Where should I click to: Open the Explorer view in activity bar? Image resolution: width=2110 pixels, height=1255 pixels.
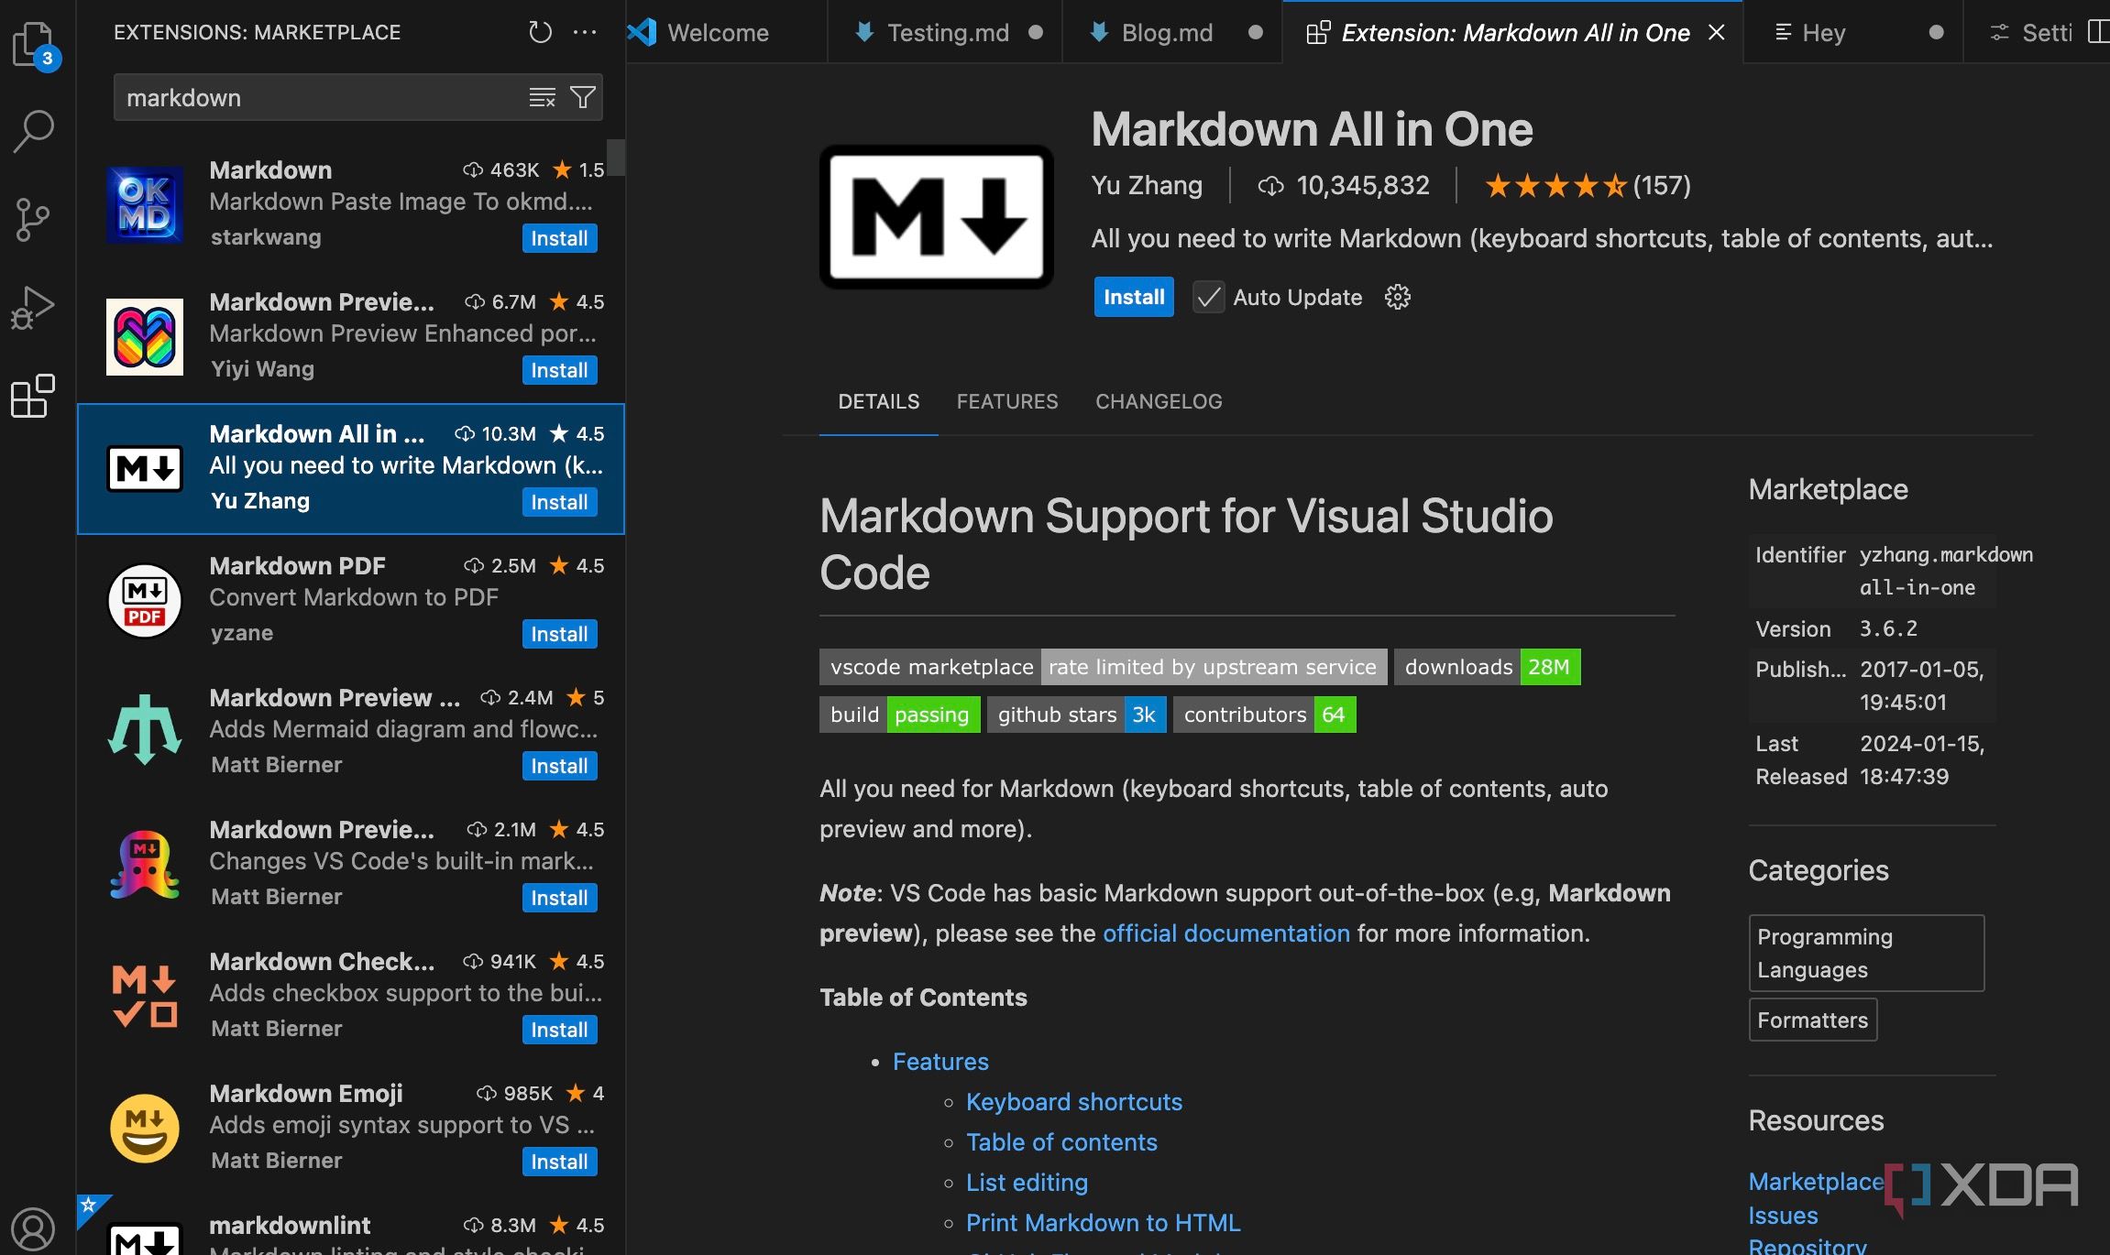[34, 43]
